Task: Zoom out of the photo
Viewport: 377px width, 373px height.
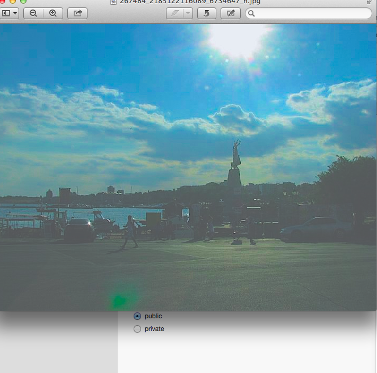Action: (33, 13)
